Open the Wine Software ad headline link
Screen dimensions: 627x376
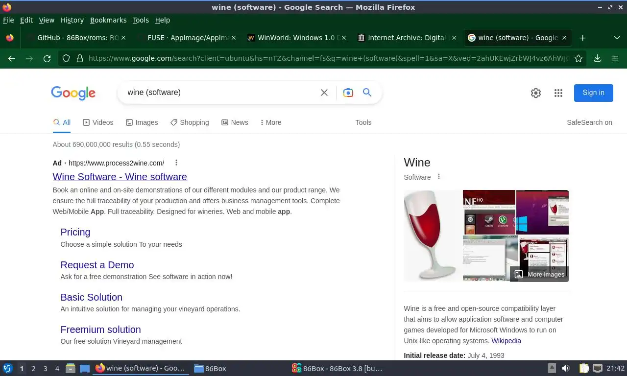pyautogui.click(x=120, y=177)
